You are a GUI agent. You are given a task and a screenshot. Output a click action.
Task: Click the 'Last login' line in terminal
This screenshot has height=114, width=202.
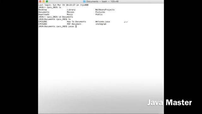(x=63, y=5)
